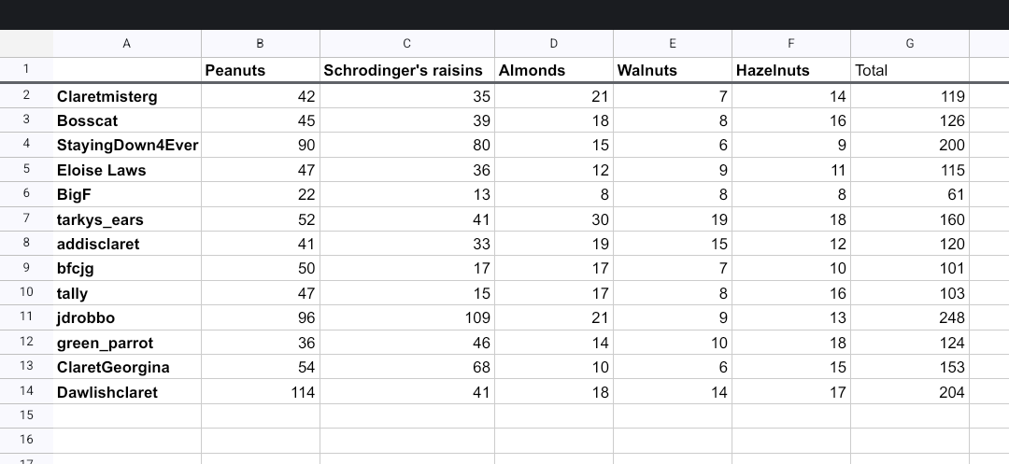Select the jdrobbo name cell
Viewport: 1009px width, 464px height.
tap(127, 318)
